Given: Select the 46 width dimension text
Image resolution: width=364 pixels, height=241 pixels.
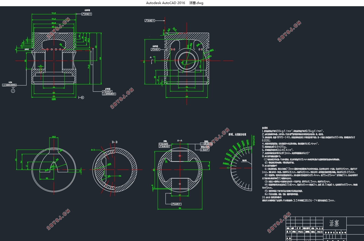Looking at the screenshot, I should pos(54,87).
